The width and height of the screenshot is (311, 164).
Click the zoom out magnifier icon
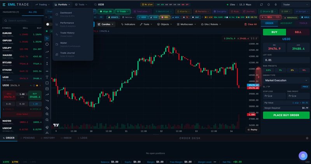click(x=47, y=120)
